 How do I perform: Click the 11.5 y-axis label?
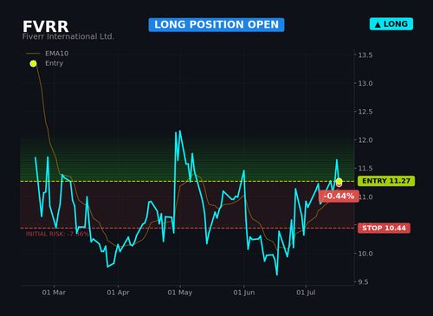point(365,168)
